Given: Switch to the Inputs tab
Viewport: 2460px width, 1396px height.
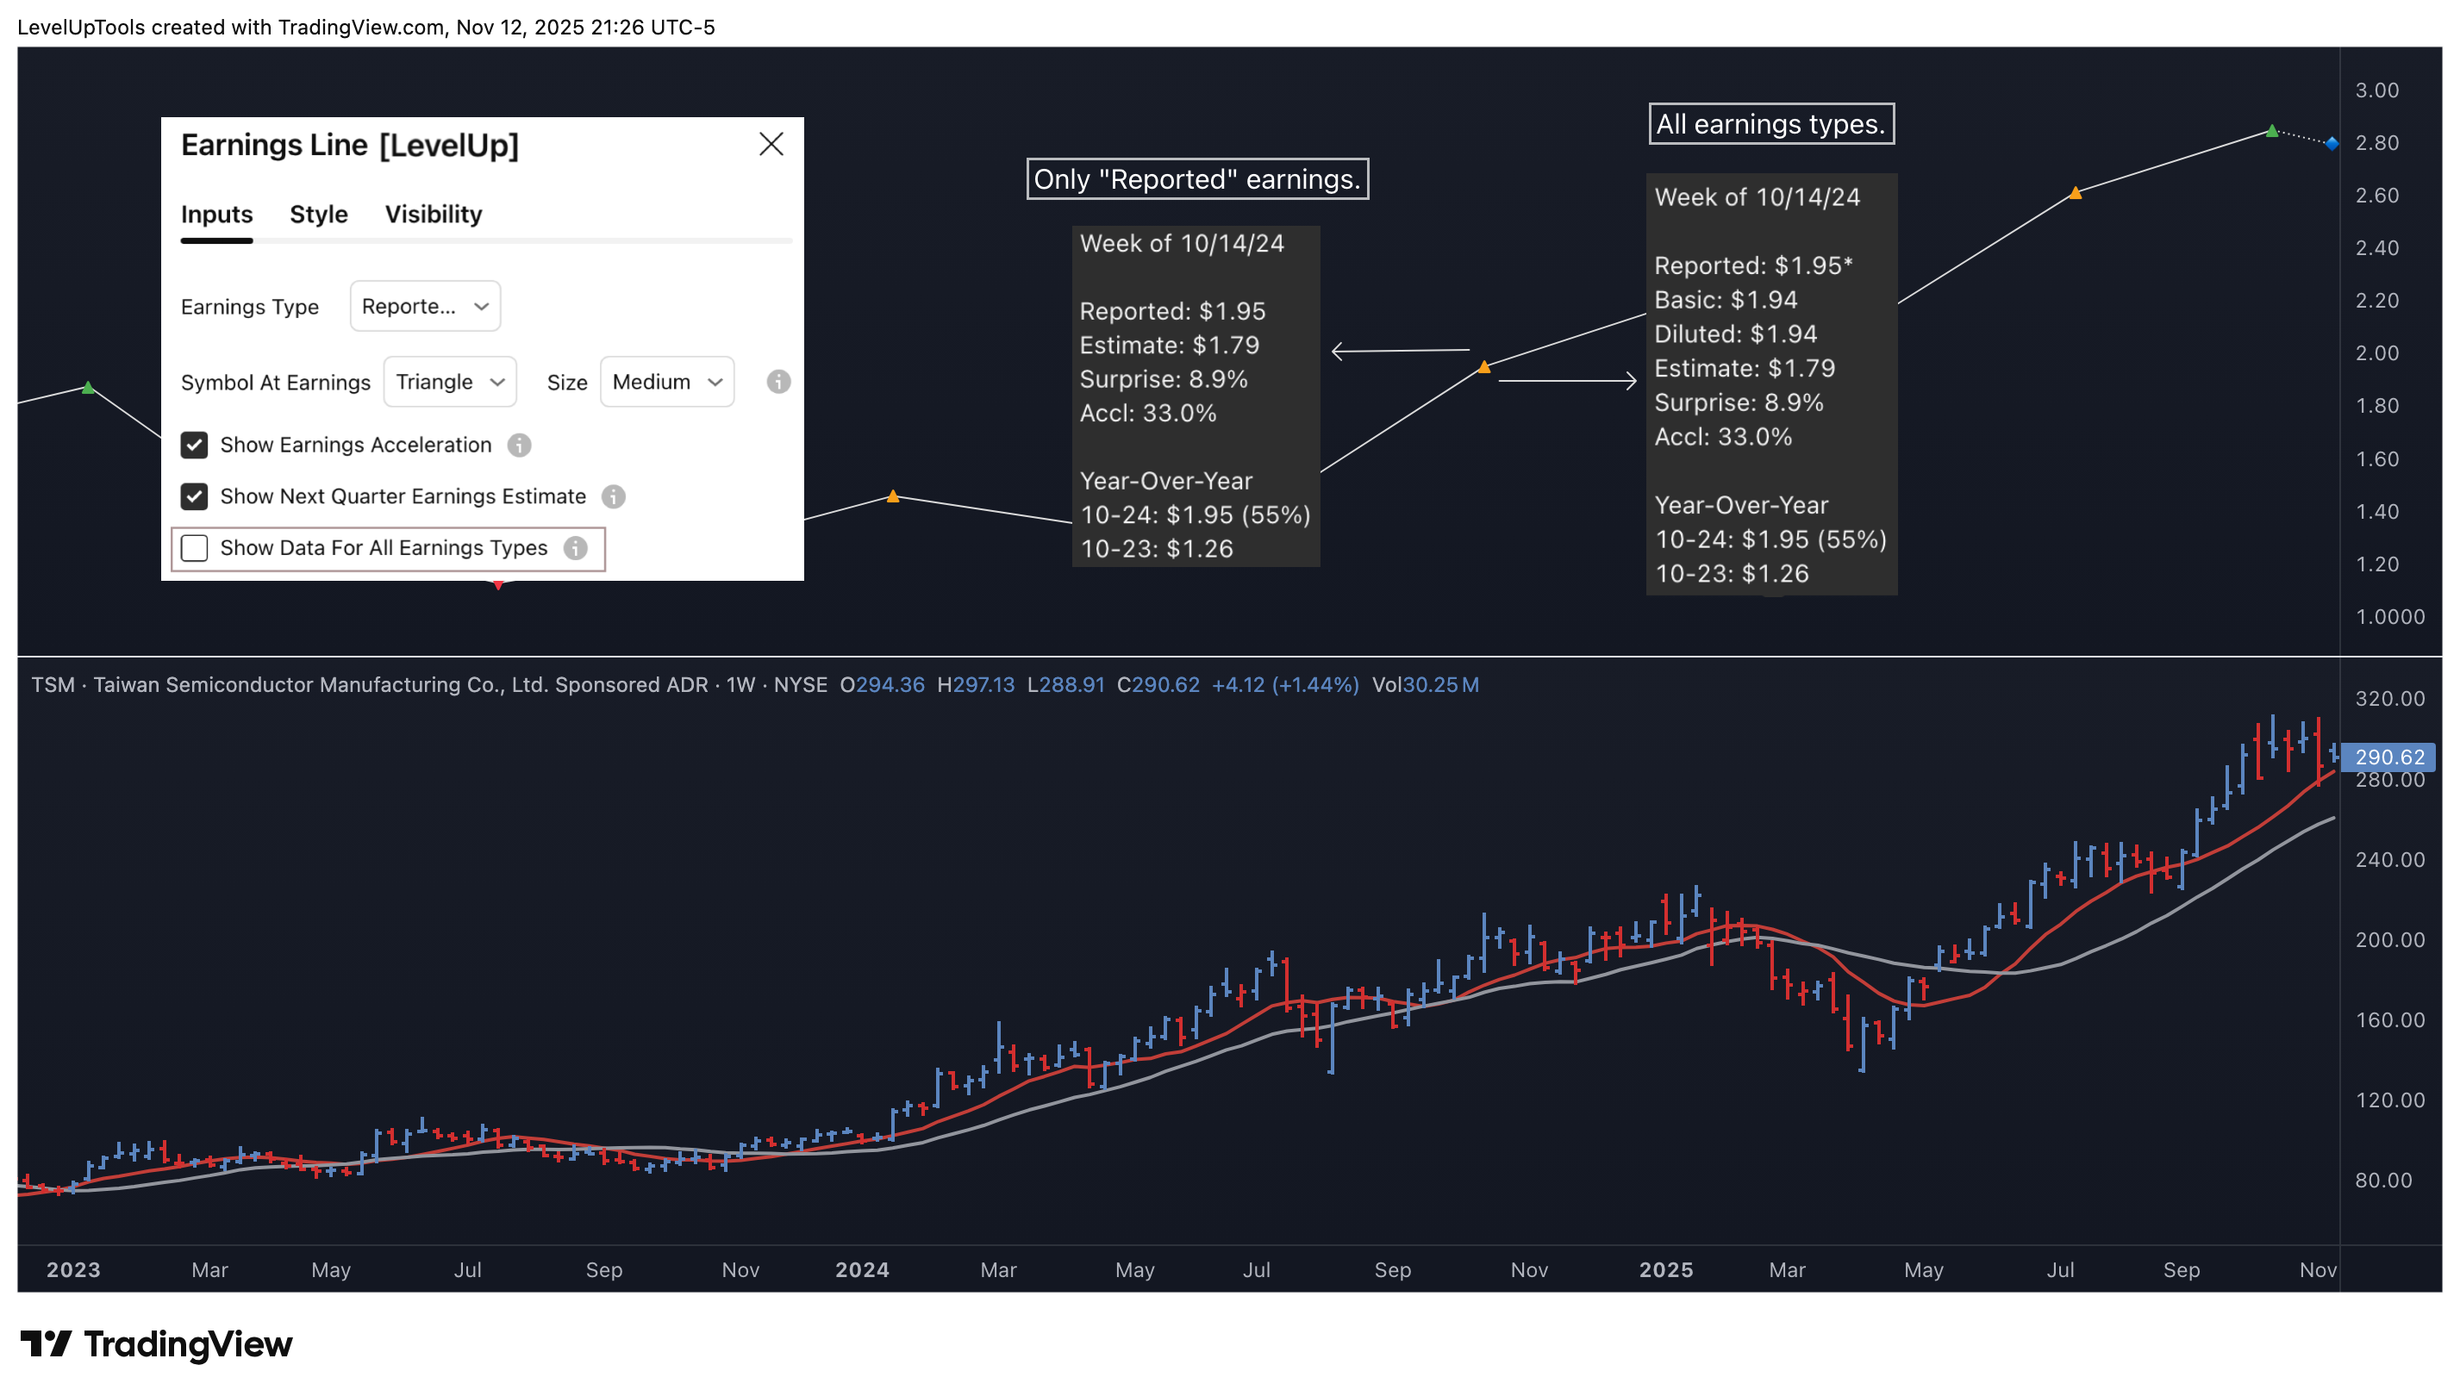Looking at the screenshot, I should point(216,214).
